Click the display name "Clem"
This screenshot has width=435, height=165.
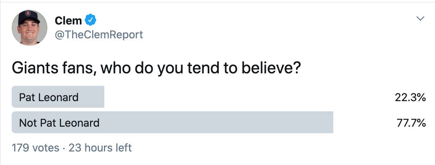pos(68,20)
